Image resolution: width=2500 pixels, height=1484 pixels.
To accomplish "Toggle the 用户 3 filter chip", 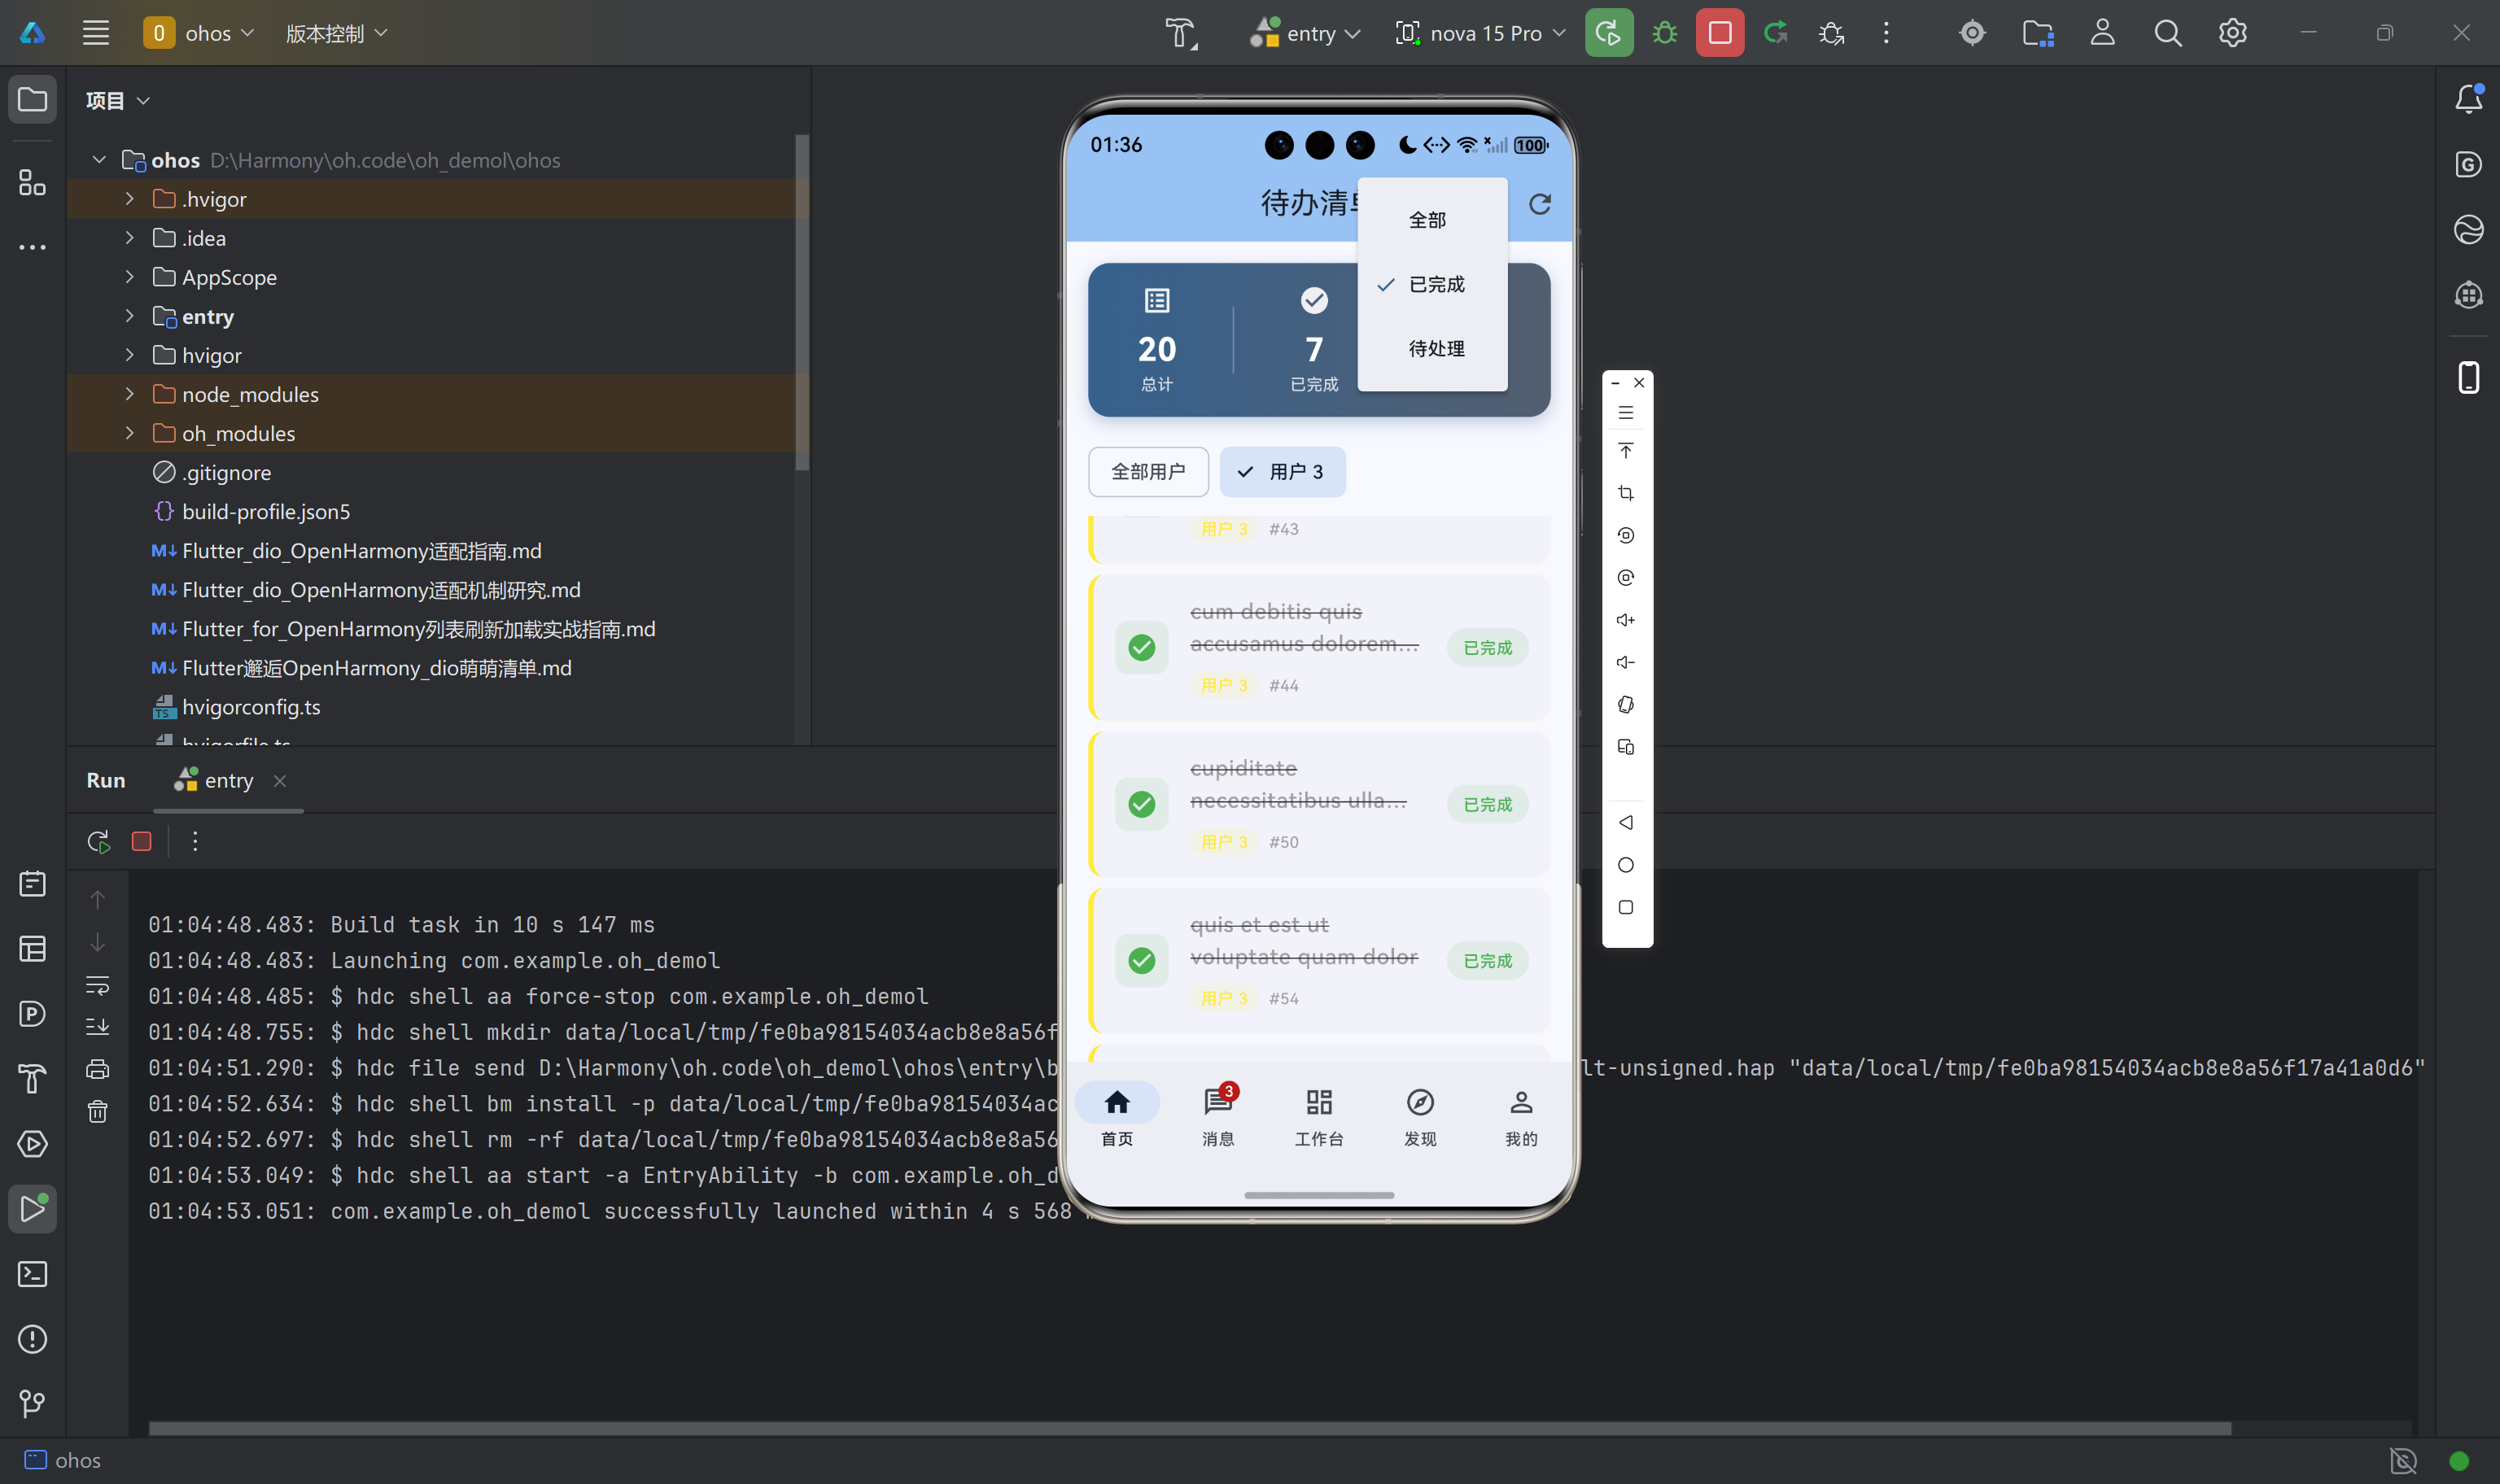I will [x=1282, y=472].
